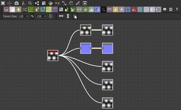The height and width of the screenshot is (110, 181).
Task: Add an Emboss node with purple icon
Action: [55, 10]
